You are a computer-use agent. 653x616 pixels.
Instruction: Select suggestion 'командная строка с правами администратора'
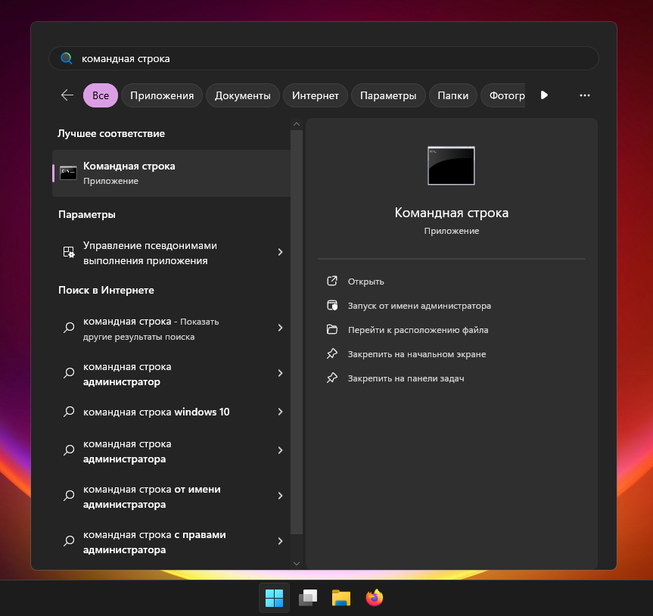point(171,542)
